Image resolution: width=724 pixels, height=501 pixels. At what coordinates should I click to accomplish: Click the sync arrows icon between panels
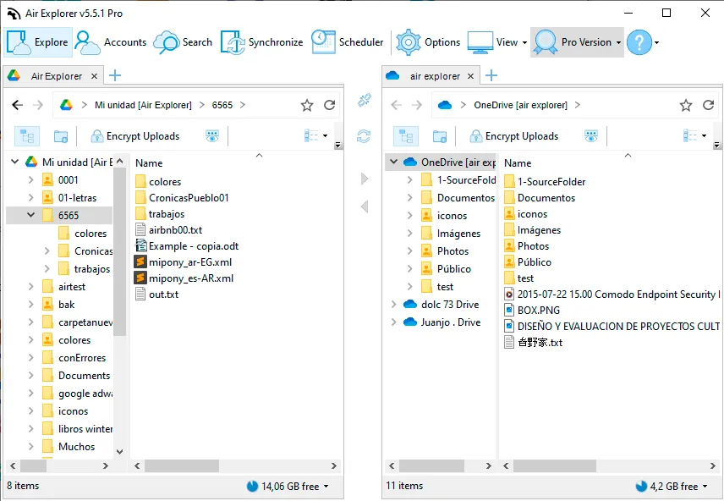tap(364, 136)
